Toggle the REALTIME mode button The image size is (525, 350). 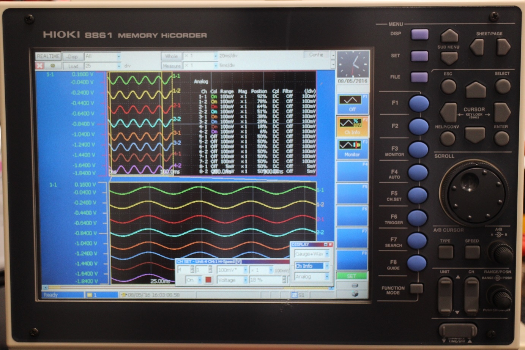[48, 56]
